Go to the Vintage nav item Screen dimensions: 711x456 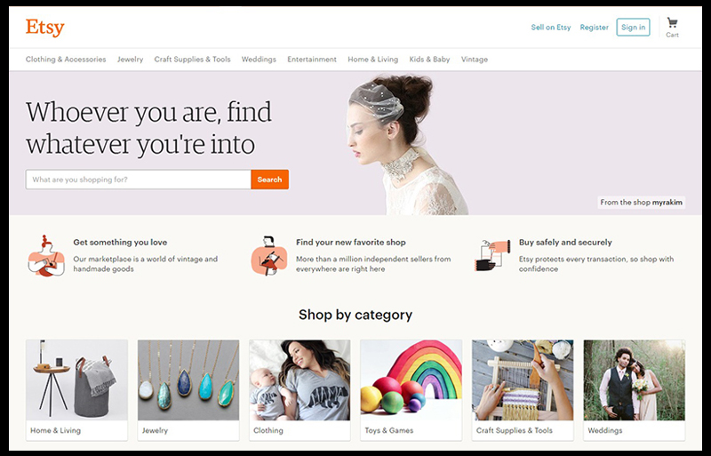475,60
